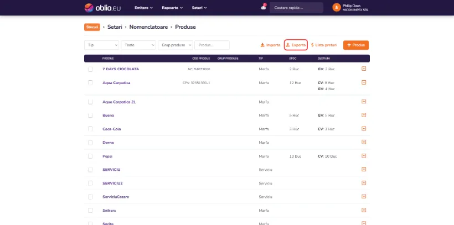Screen dimensions: 454x225
Task: Open the Dorna product
Action: [x=108, y=143]
